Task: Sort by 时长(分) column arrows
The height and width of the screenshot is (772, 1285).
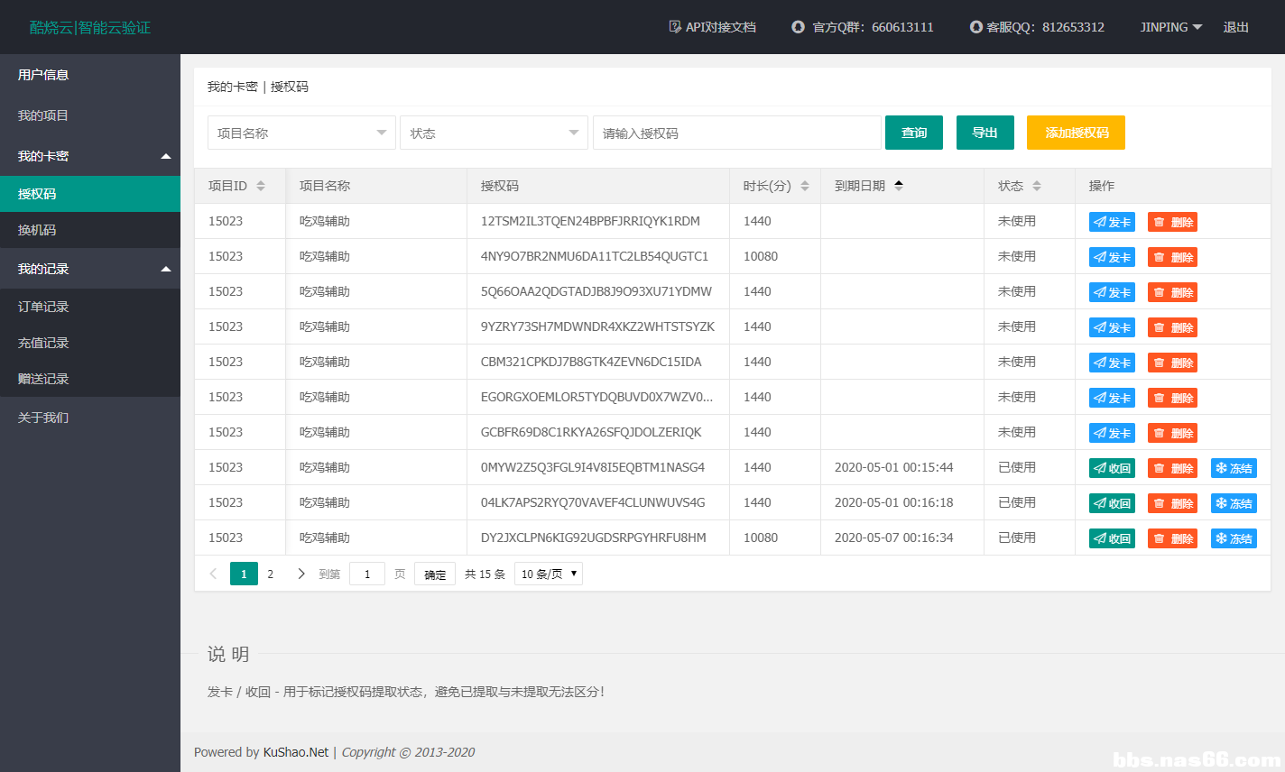Action: [804, 186]
